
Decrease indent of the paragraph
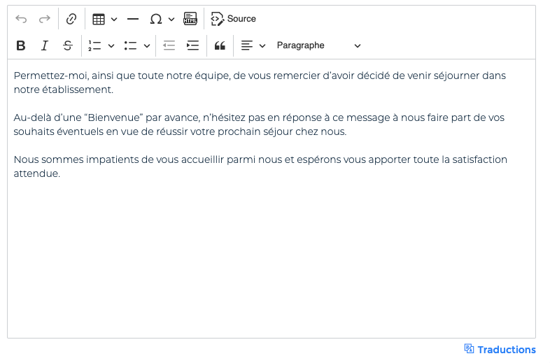click(x=169, y=45)
